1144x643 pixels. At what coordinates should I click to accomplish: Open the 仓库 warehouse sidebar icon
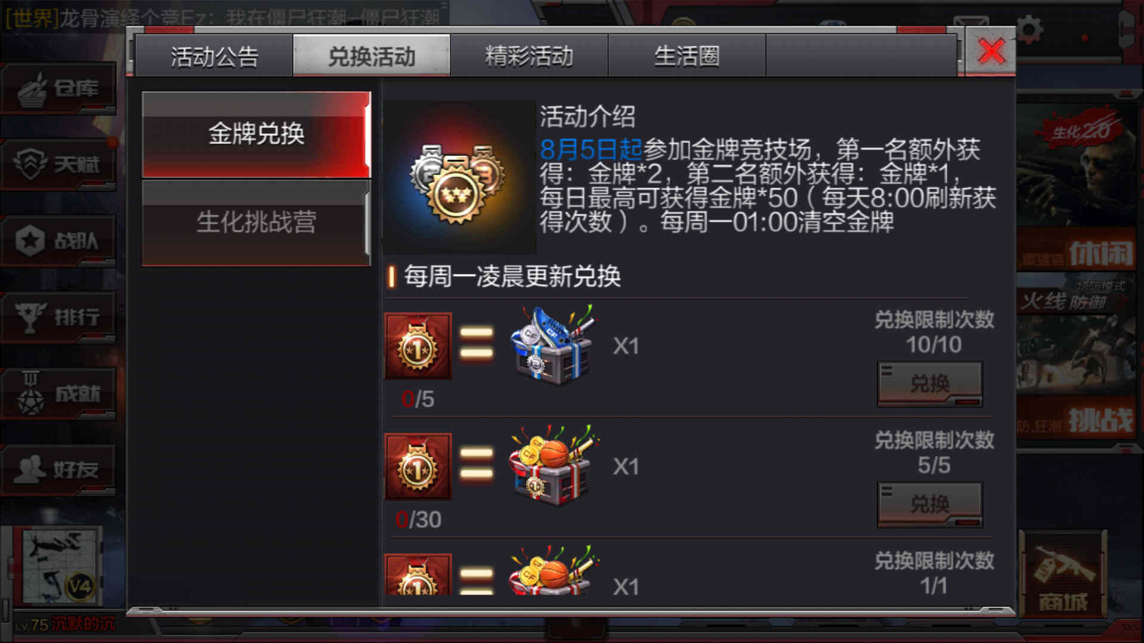pos(58,89)
